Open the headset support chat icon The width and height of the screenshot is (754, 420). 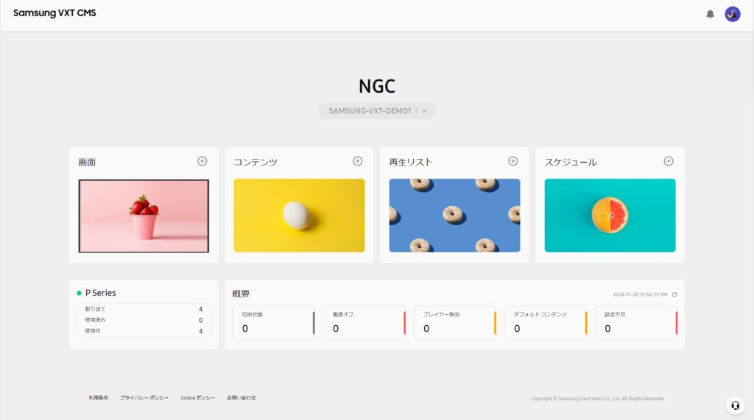736,405
